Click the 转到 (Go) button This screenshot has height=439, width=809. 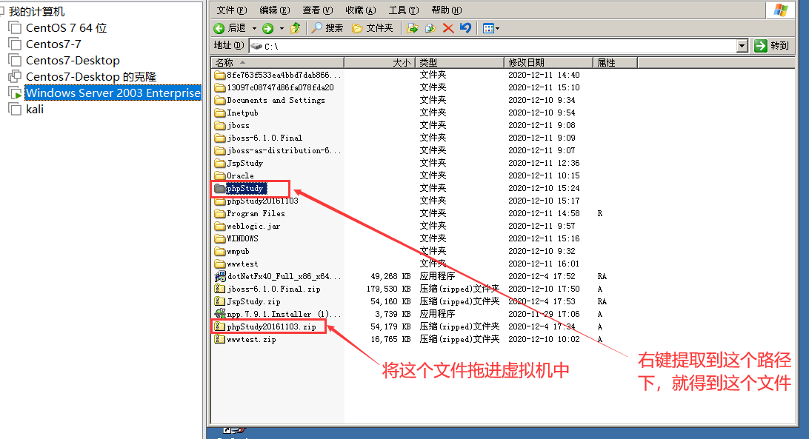tap(772, 46)
